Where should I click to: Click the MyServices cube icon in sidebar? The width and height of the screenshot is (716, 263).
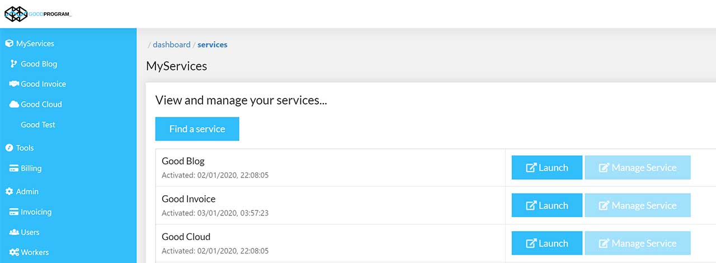pos(9,44)
